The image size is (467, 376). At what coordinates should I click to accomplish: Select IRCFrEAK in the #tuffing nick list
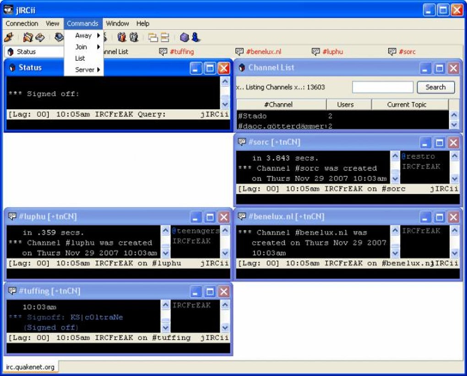point(191,305)
